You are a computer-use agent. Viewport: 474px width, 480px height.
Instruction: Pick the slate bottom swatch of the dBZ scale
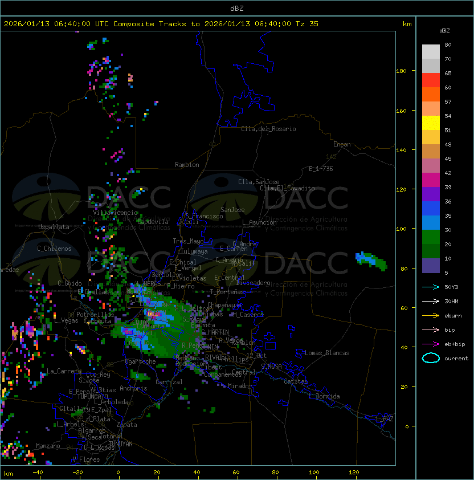click(431, 266)
